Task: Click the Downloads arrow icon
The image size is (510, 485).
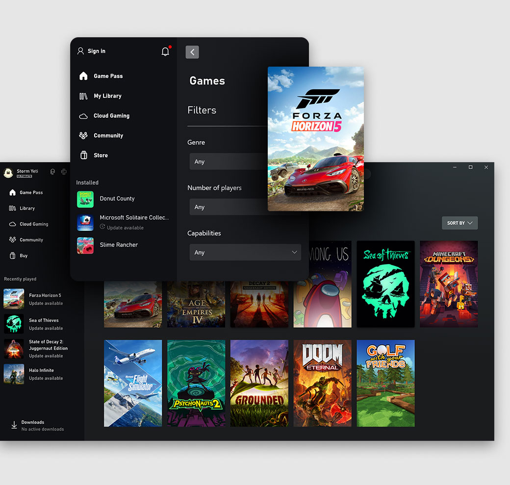Action: (x=14, y=425)
